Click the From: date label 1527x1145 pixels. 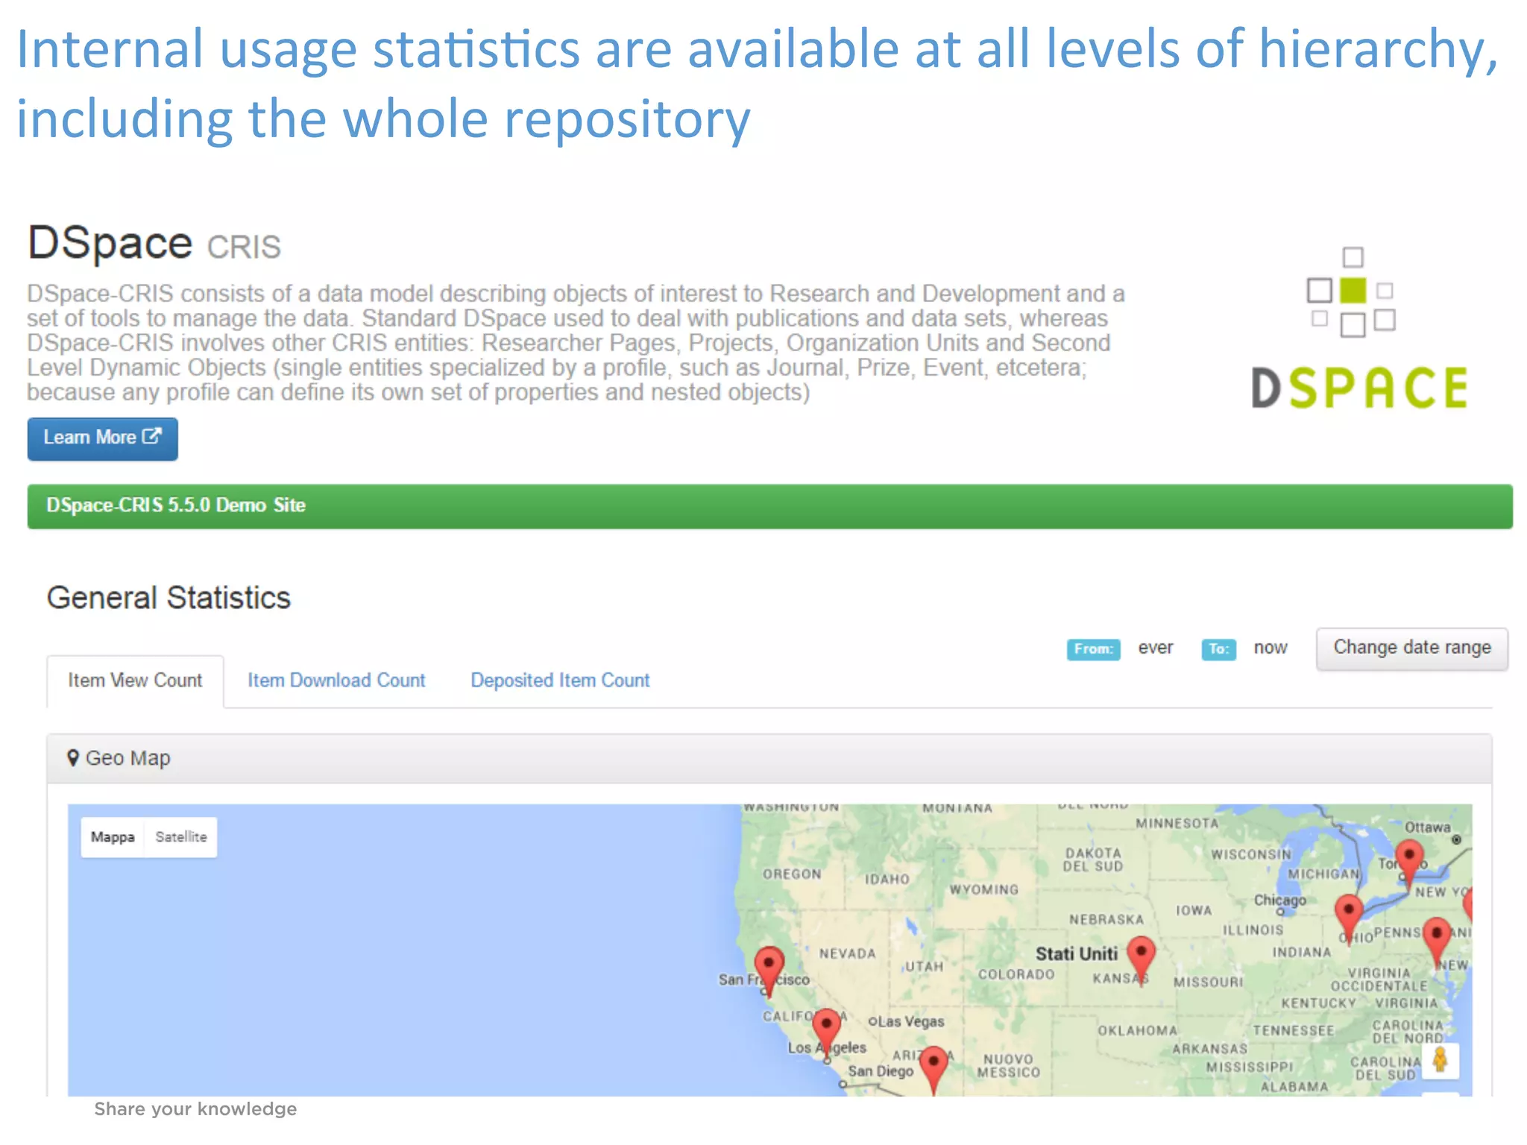1093,649
